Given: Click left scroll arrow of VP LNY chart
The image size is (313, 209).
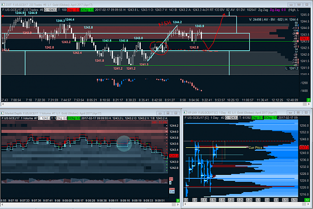Looking at the screenshot, I should (185, 204).
